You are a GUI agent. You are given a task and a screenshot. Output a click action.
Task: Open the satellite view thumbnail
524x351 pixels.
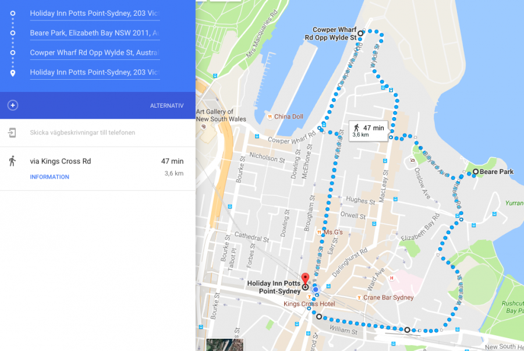[225, 345]
